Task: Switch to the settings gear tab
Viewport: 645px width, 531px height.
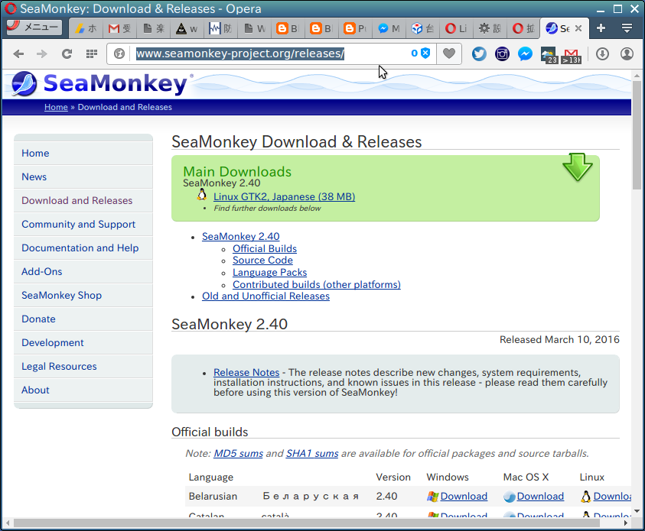Action: click(x=490, y=28)
